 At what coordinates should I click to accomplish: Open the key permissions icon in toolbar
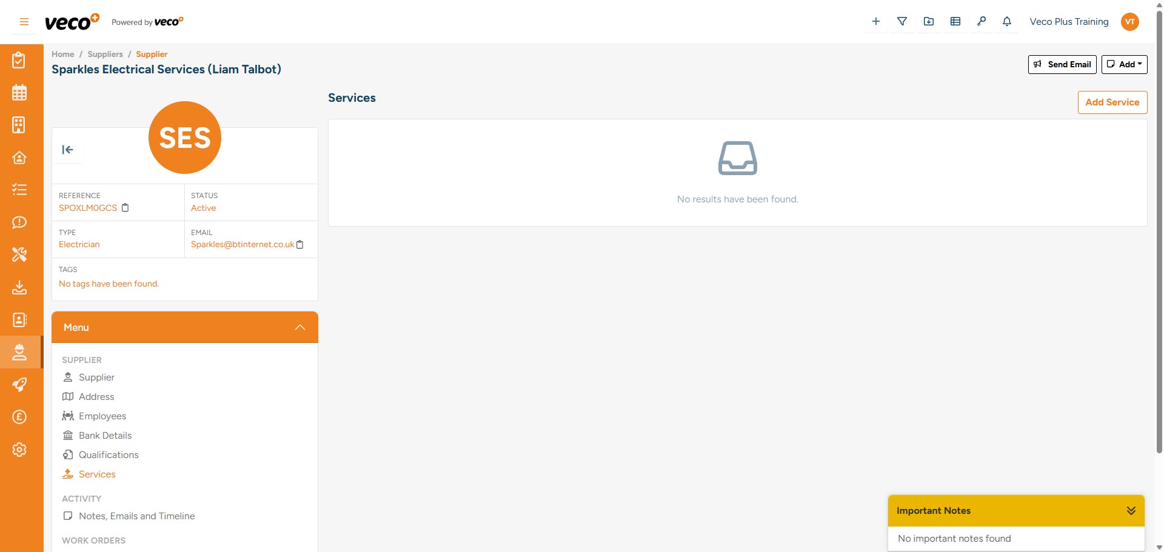point(982,21)
